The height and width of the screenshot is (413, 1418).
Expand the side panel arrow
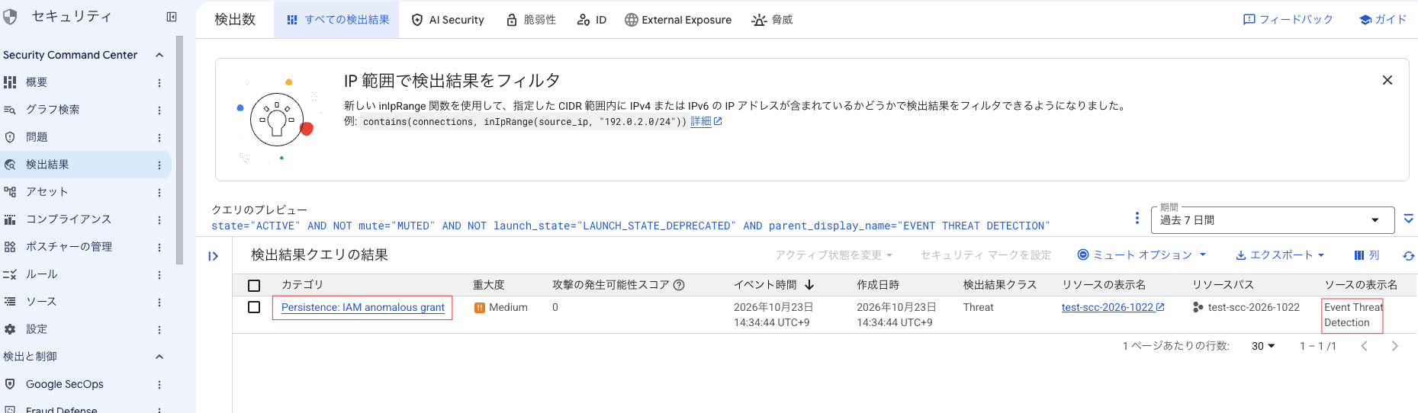214,256
